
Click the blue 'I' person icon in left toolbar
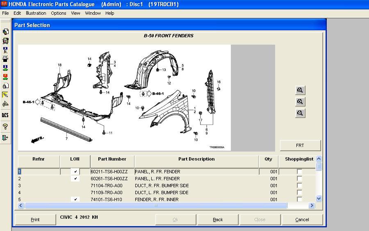5,50
